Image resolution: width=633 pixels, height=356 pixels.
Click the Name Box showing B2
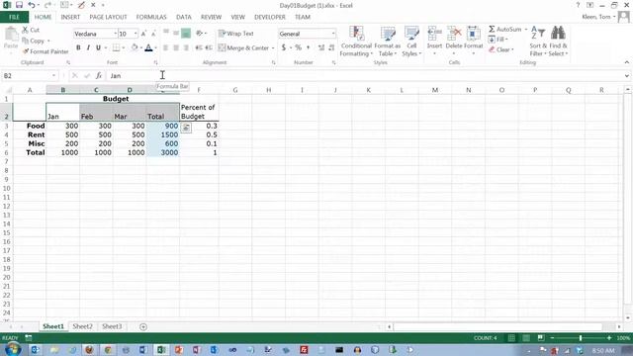tap(27, 76)
